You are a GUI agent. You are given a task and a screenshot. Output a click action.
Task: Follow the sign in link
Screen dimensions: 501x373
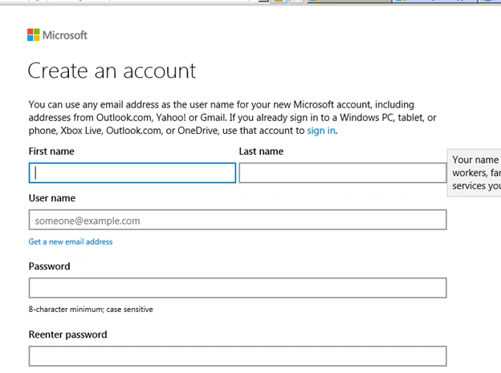click(321, 131)
